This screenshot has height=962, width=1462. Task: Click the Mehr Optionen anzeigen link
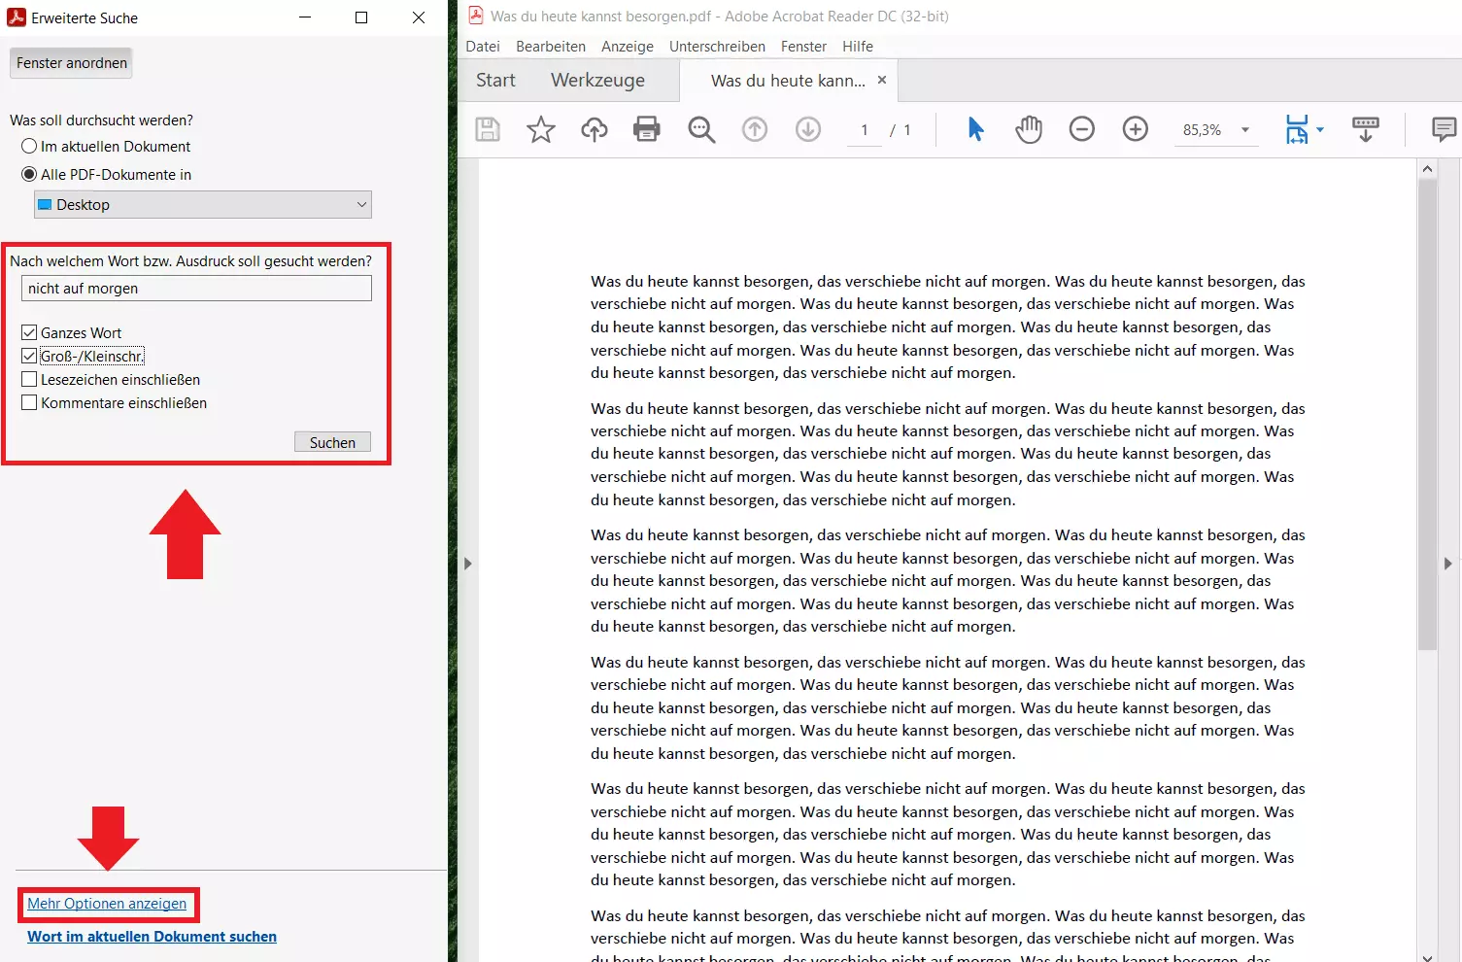coord(107,904)
